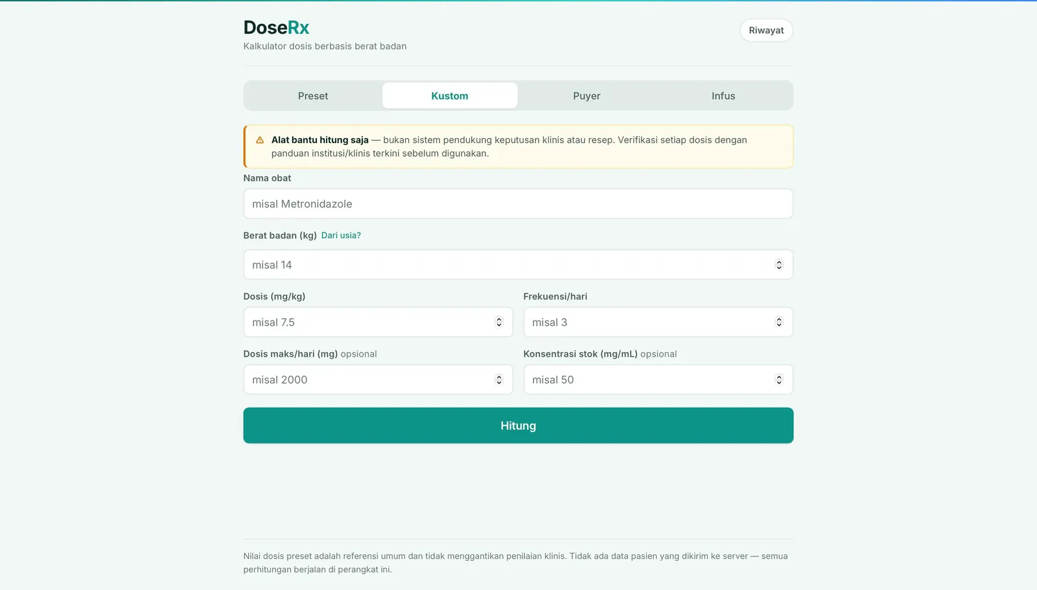
Task: Switch to the Preset tab
Action: (x=313, y=96)
